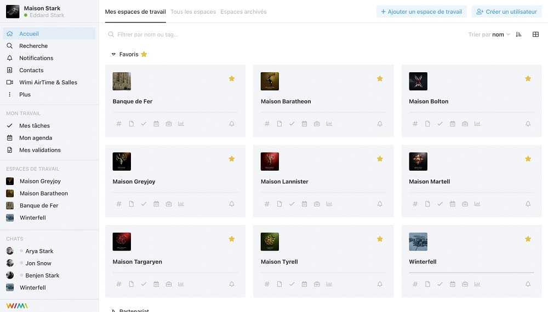The width and height of the screenshot is (548, 312).
Task: Open the reporting chart icon on Maison Lannister card
Action: point(329,204)
